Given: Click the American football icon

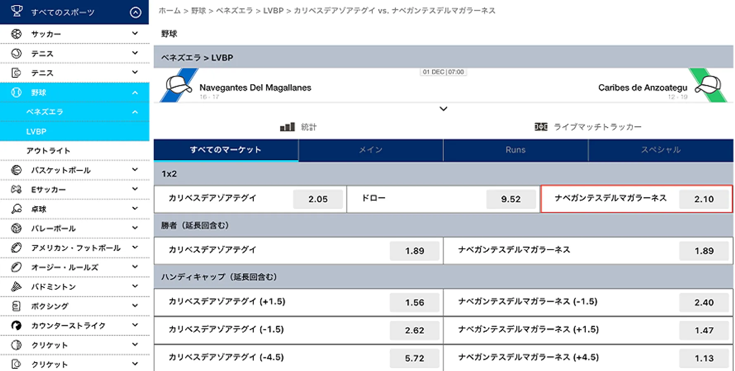Looking at the screenshot, I should [17, 248].
